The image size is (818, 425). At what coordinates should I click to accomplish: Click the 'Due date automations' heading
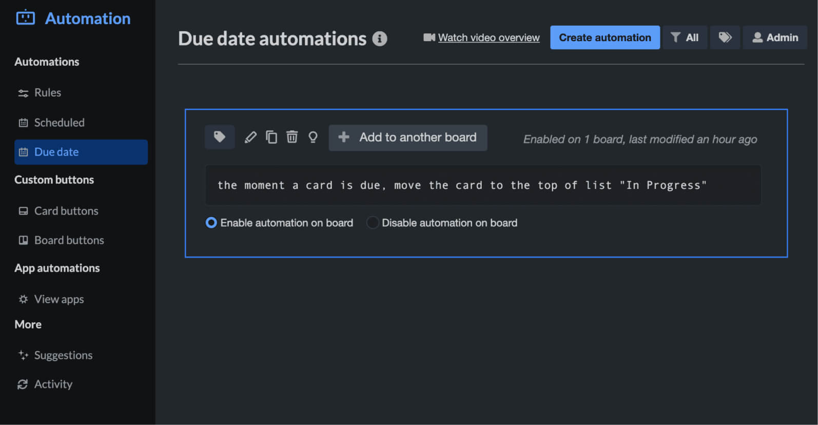click(x=272, y=38)
